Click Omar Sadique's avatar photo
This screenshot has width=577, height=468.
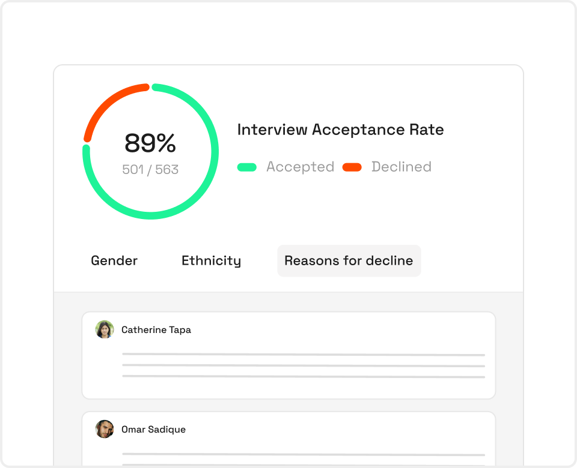coord(105,429)
